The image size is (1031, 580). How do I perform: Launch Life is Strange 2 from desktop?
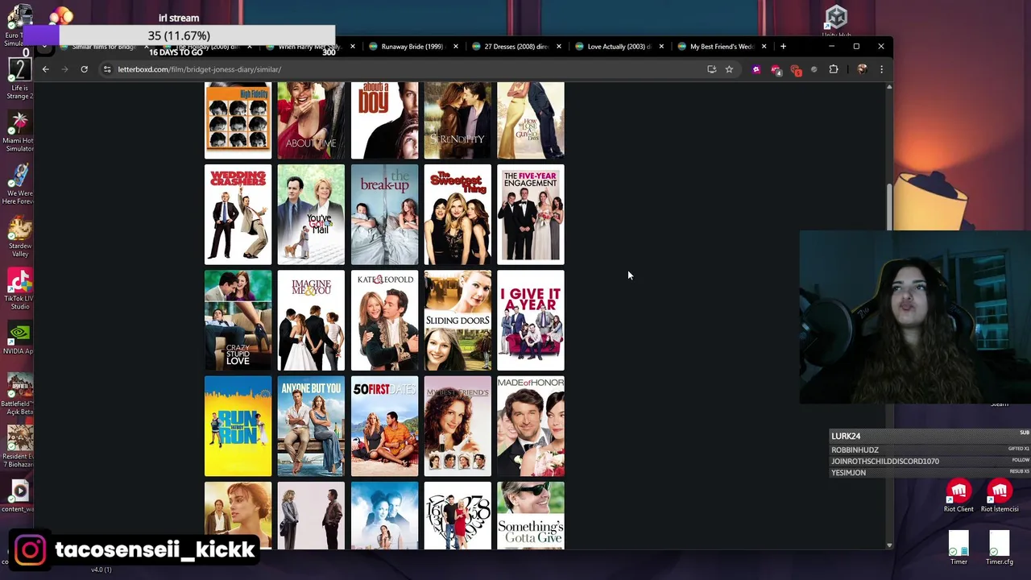click(19, 79)
